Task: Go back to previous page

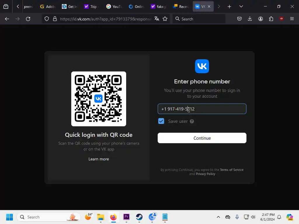Action: click(x=7, y=19)
